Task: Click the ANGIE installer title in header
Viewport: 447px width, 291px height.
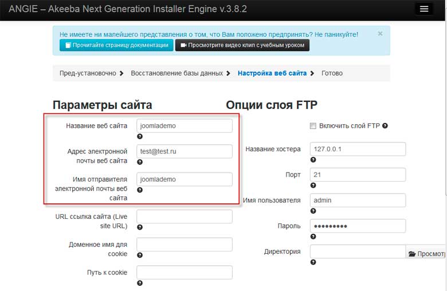Action: [x=128, y=9]
